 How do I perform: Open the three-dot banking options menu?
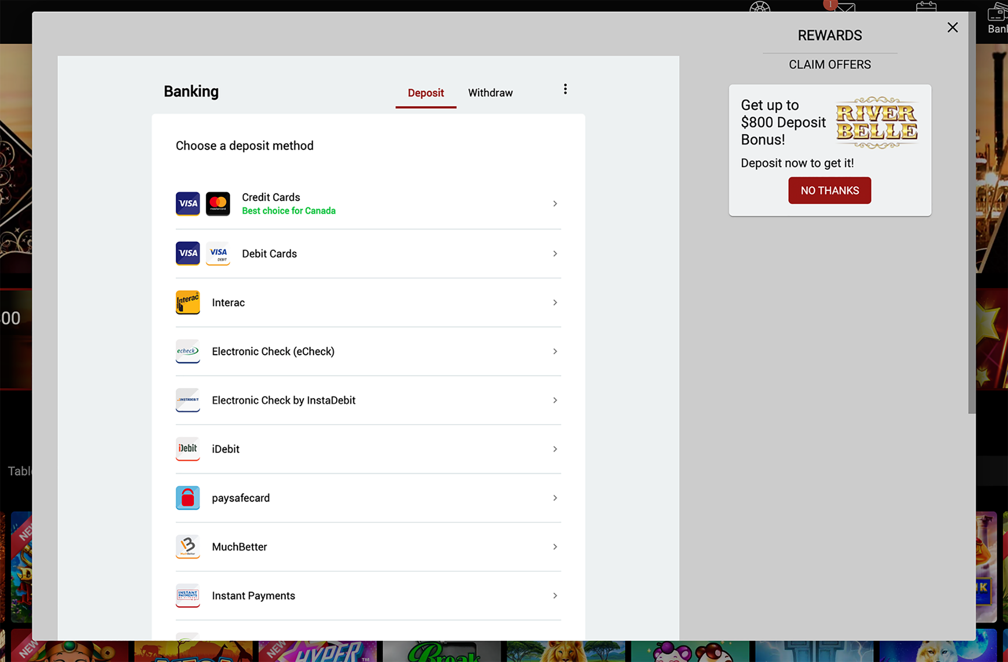[565, 89]
